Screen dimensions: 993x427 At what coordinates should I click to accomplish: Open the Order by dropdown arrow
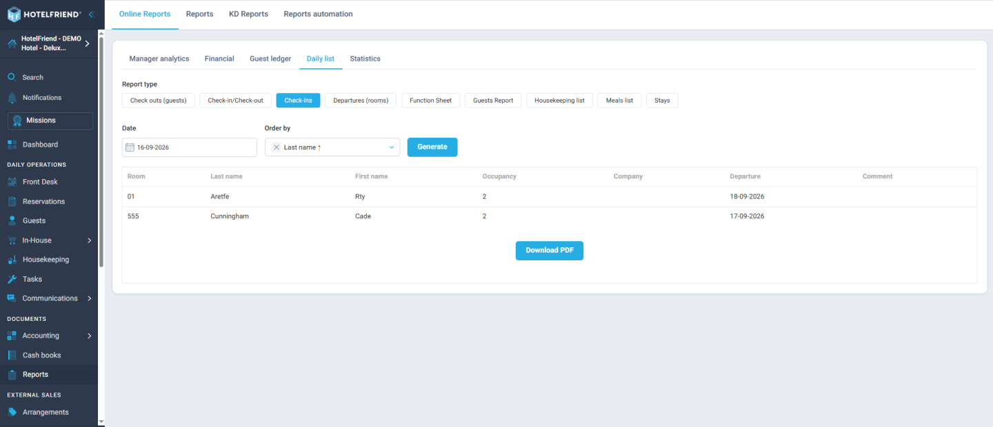[392, 147]
